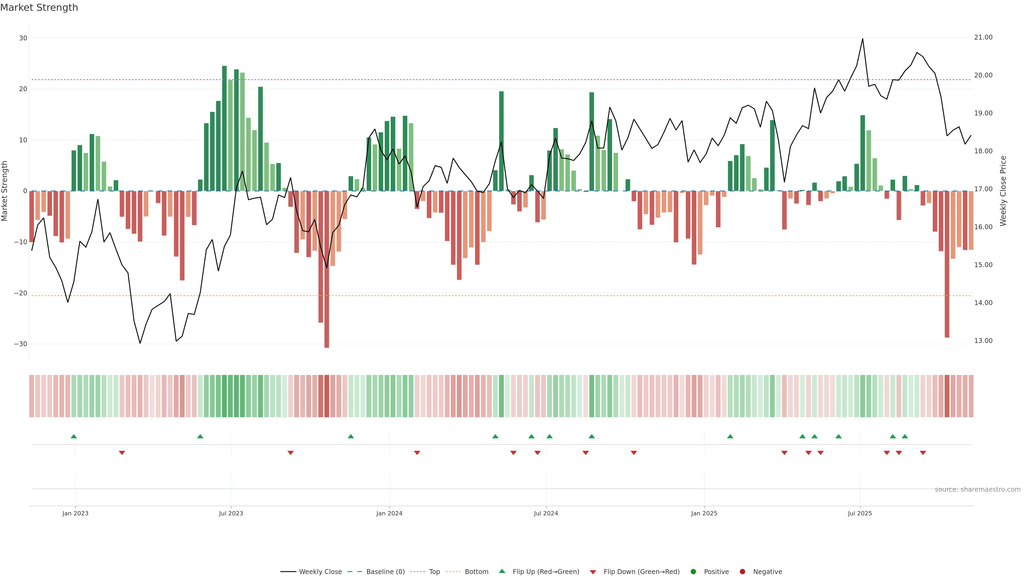Click the Flip Down red triangle legend icon
The image size is (1034, 581).
click(x=593, y=572)
